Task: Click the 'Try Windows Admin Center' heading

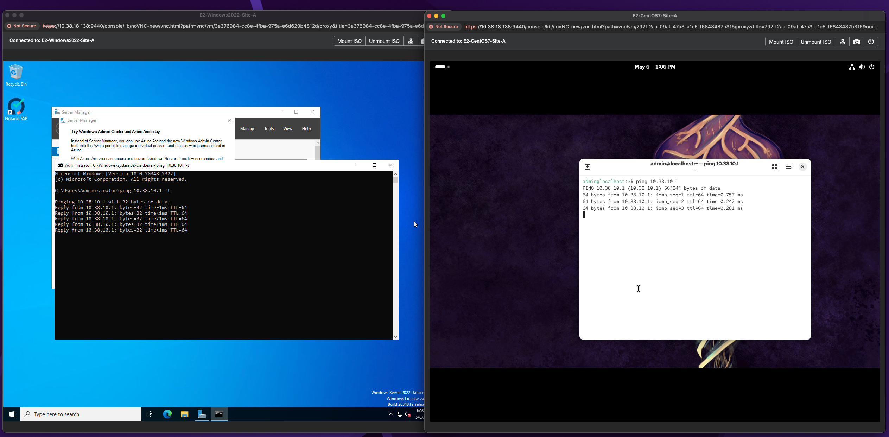Action: coord(115,132)
